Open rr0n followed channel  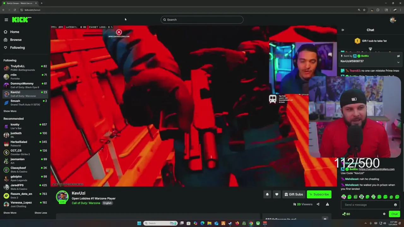(x=25, y=77)
